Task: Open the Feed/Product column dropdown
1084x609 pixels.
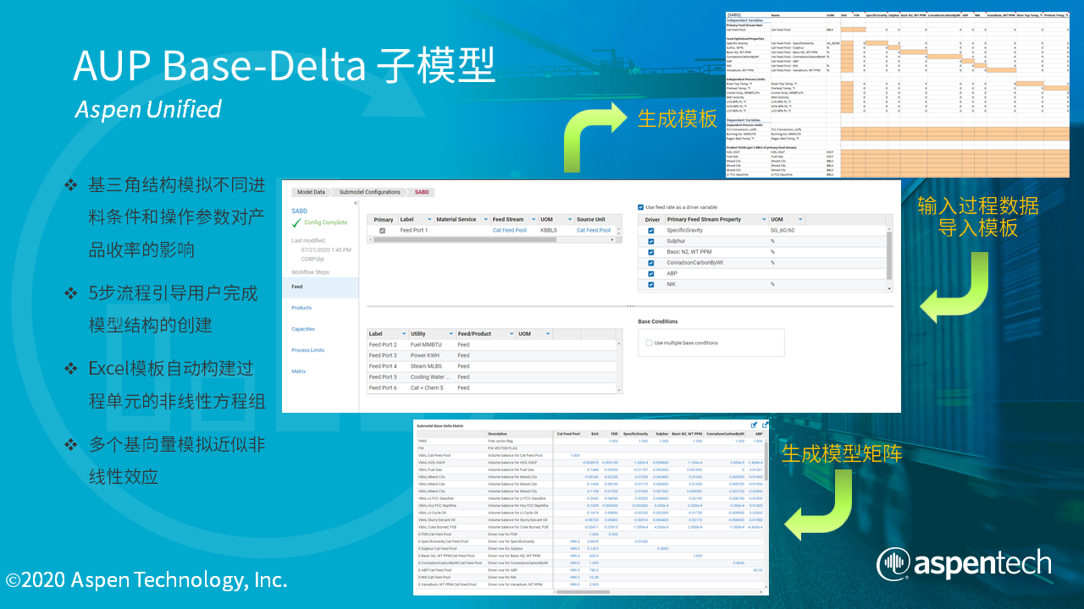Action: [x=512, y=333]
